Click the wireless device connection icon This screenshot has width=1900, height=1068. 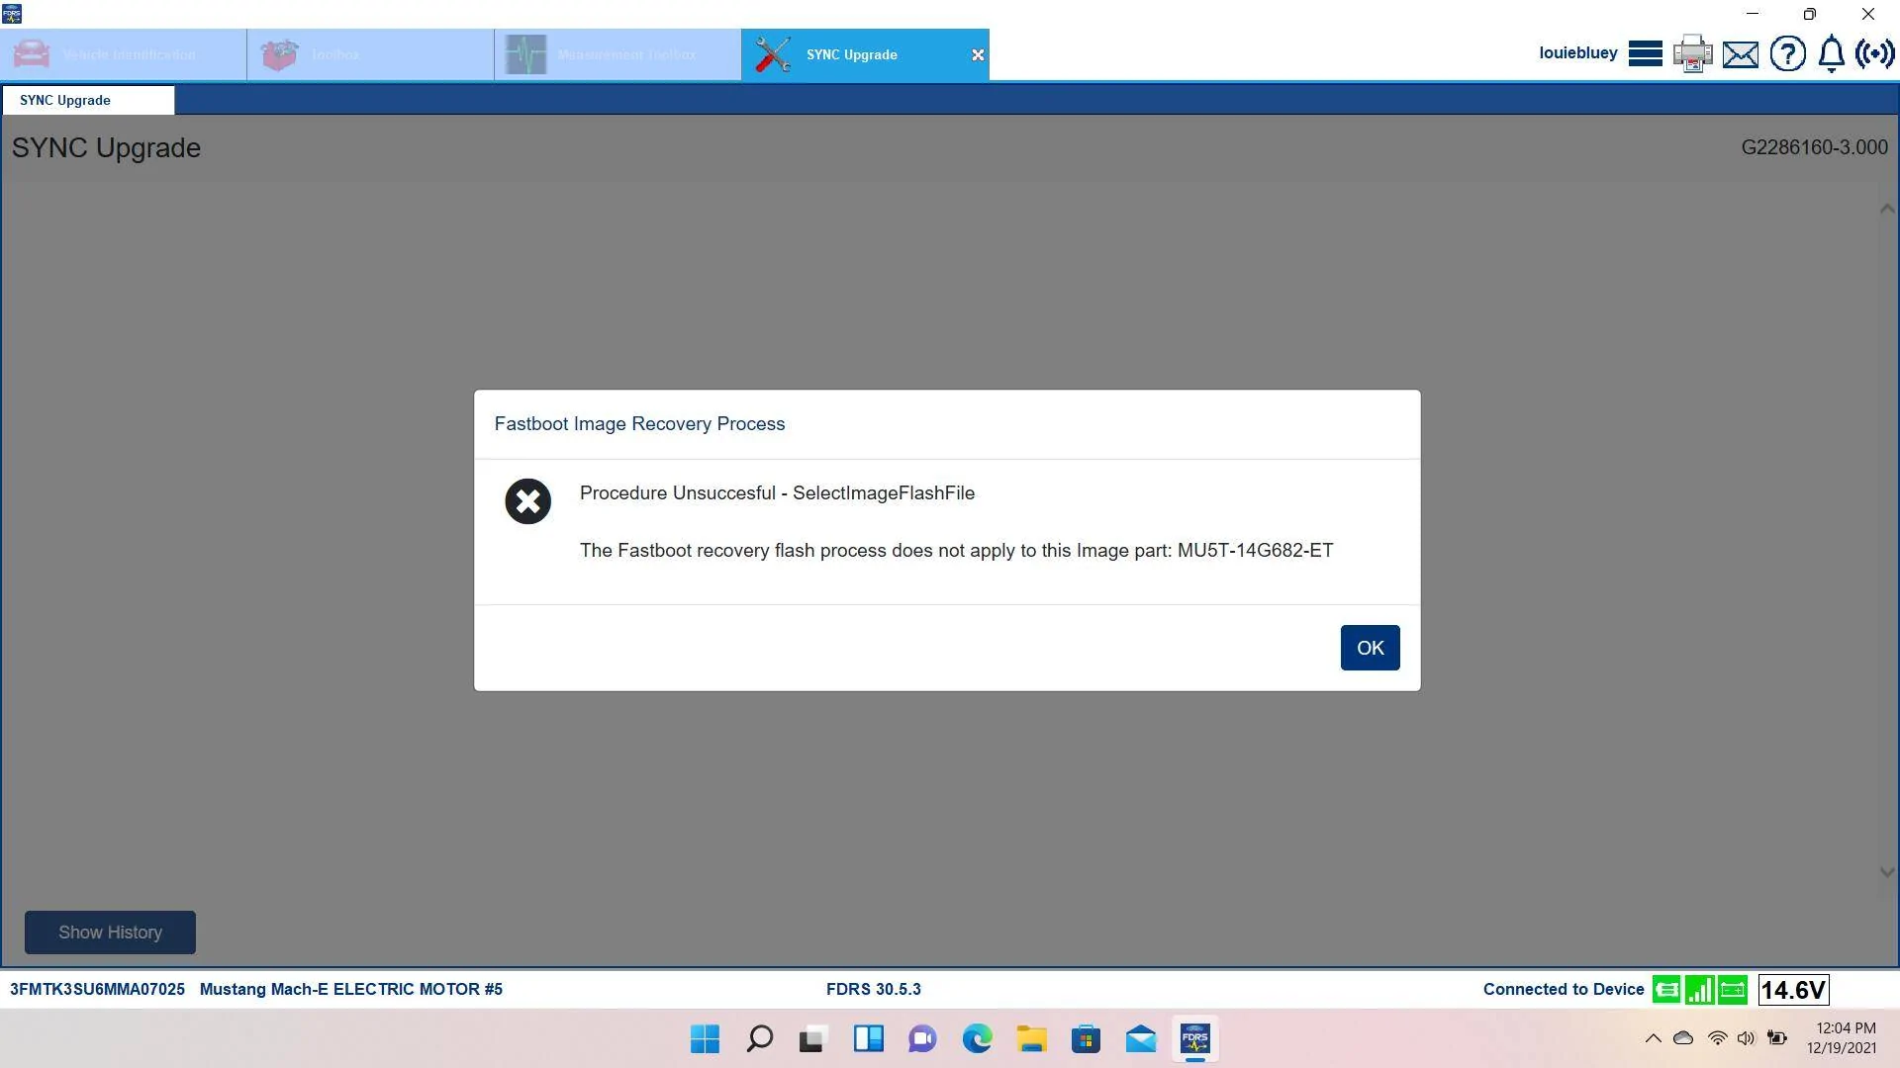[x=1875, y=53]
